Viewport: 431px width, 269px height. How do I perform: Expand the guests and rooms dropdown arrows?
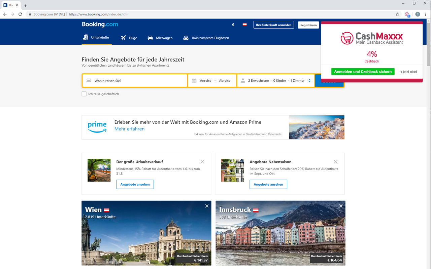[309, 81]
